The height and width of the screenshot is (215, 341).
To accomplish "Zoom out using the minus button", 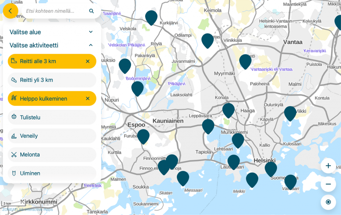I will point(328,183).
